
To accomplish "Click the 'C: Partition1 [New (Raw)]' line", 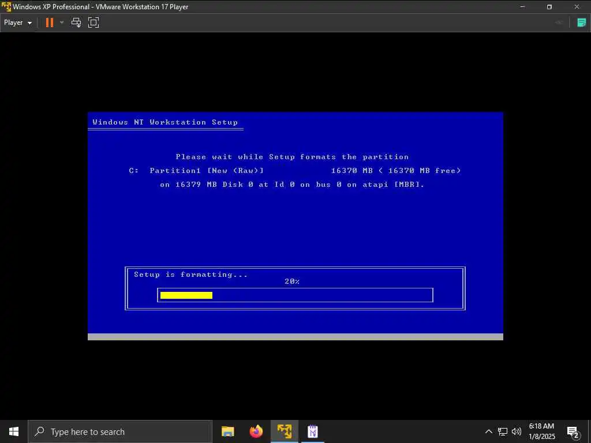I will (x=295, y=171).
